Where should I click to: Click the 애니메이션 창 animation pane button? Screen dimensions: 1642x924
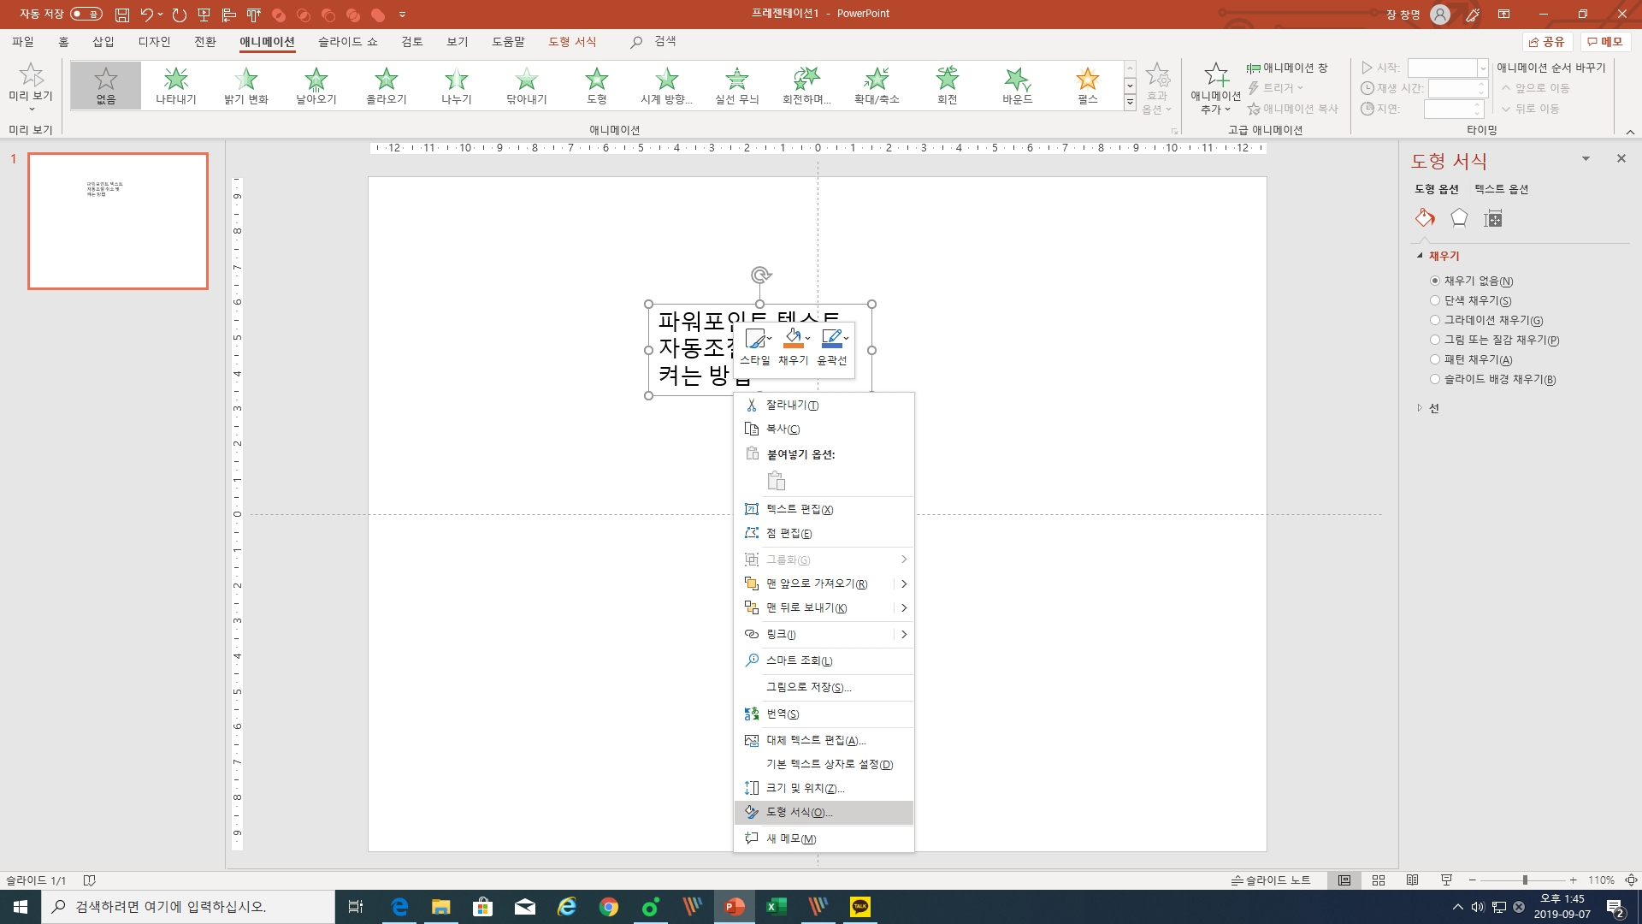(1287, 68)
